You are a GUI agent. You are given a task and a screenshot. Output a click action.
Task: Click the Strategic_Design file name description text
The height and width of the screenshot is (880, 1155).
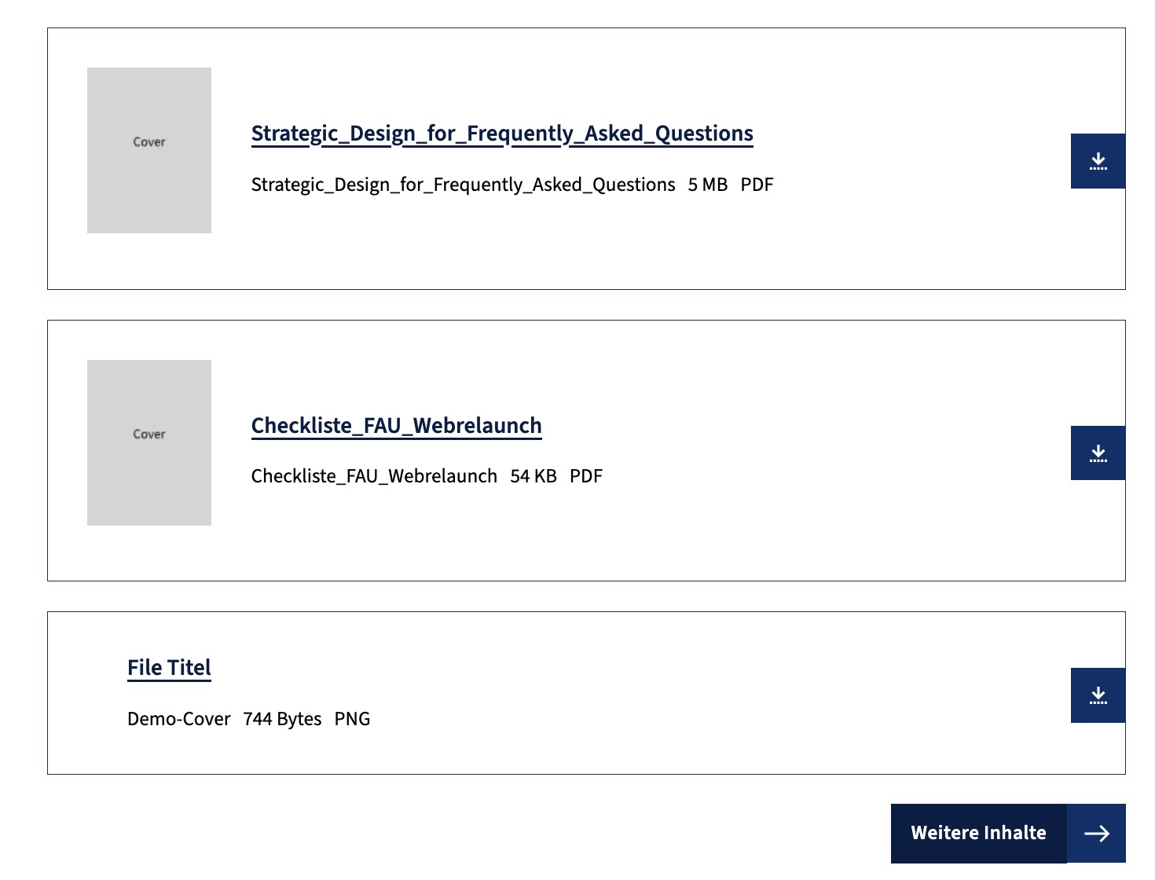463,185
